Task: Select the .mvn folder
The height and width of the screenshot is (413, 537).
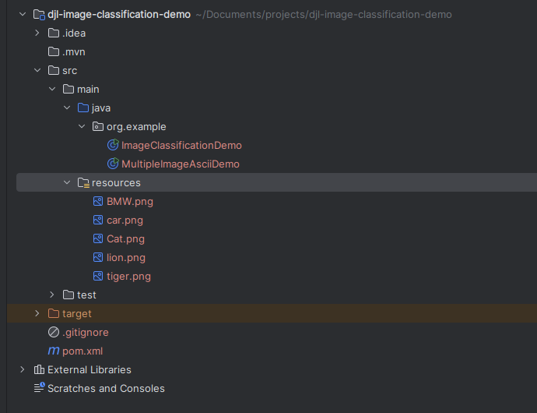Action: (73, 52)
